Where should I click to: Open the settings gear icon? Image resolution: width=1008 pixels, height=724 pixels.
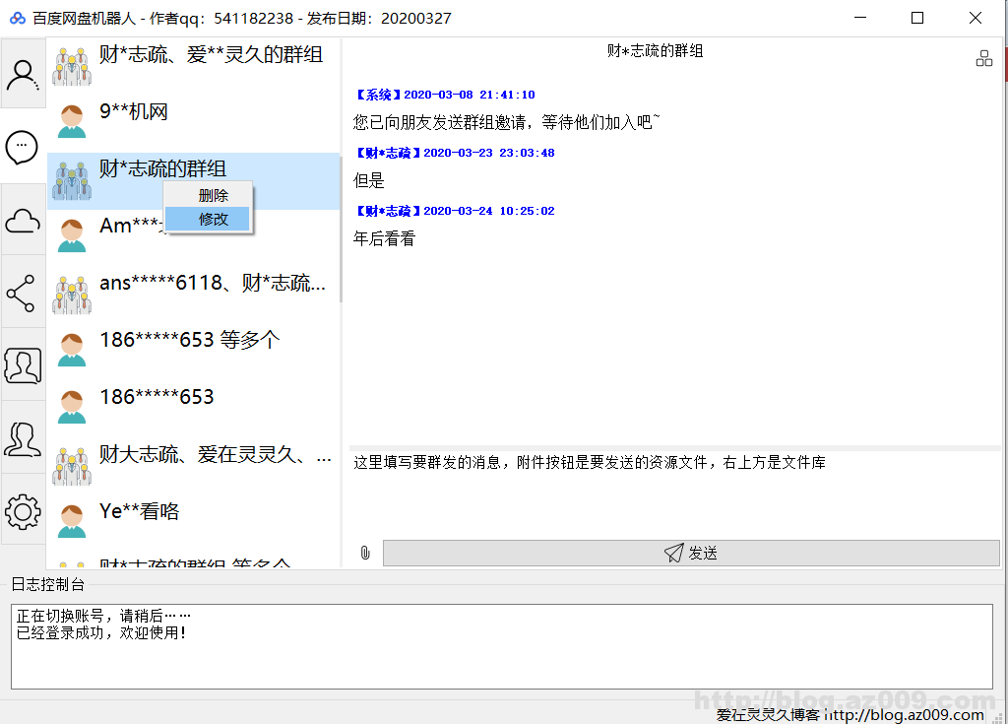click(23, 511)
